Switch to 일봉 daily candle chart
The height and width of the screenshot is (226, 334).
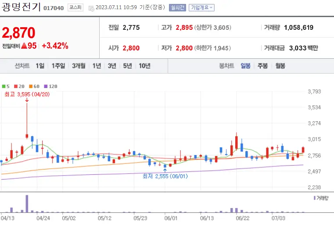[x=245, y=66]
